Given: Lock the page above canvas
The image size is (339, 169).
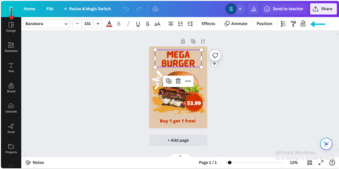Looking at the screenshot, I should click(183, 41).
